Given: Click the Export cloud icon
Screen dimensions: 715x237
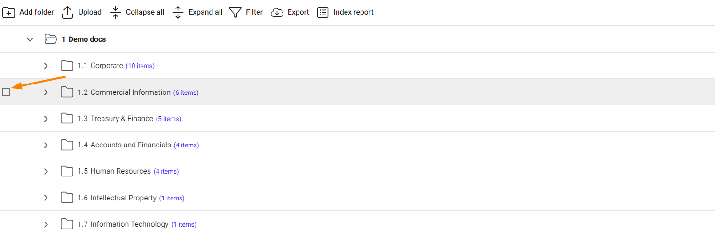Looking at the screenshot, I should click(x=277, y=12).
